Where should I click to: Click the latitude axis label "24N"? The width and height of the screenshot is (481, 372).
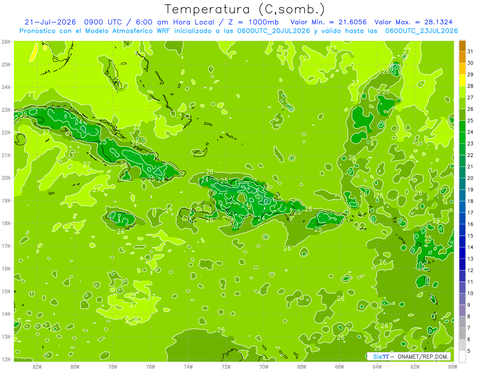point(6,87)
